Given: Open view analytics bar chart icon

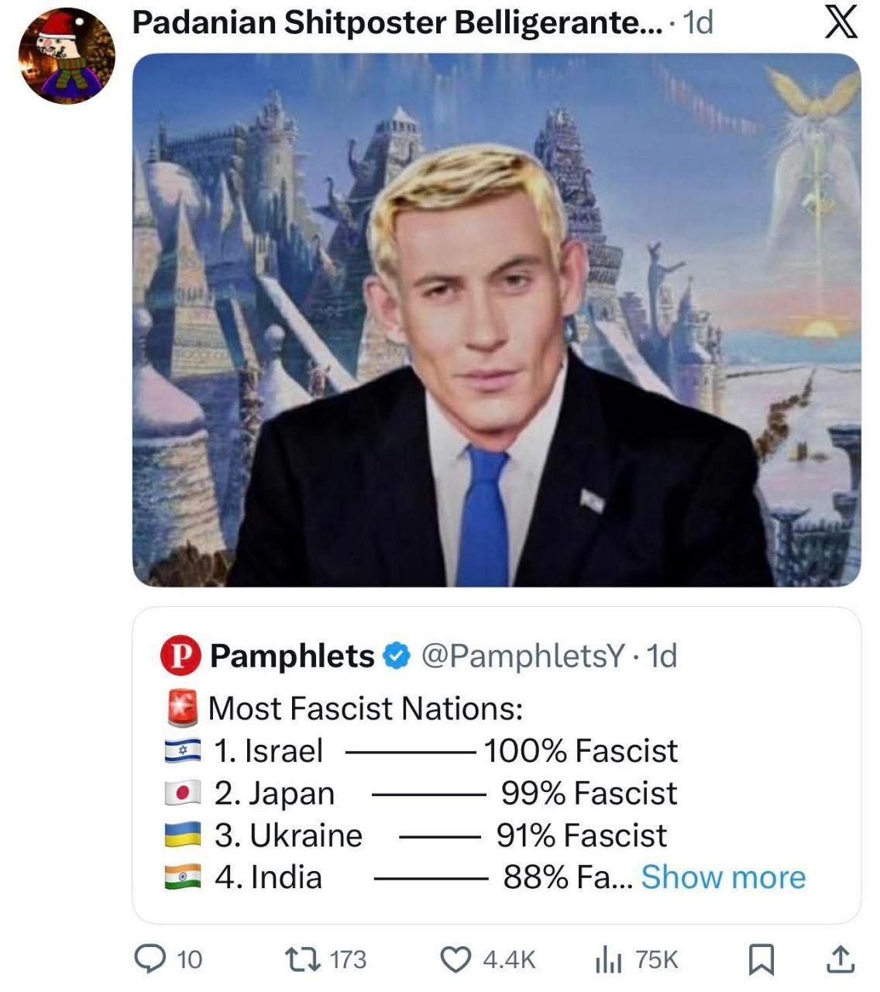Looking at the screenshot, I should (x=609, y=960).
